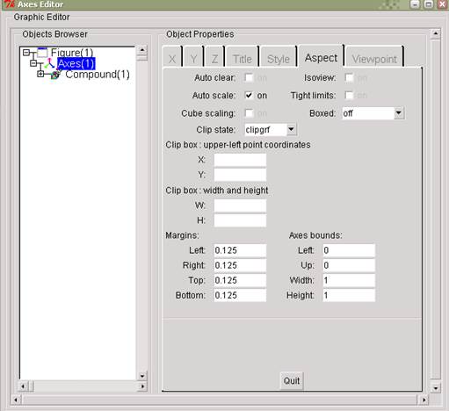Click the Compound(1) object icon
The image size is (449, 411).
[x=55, y=75]
